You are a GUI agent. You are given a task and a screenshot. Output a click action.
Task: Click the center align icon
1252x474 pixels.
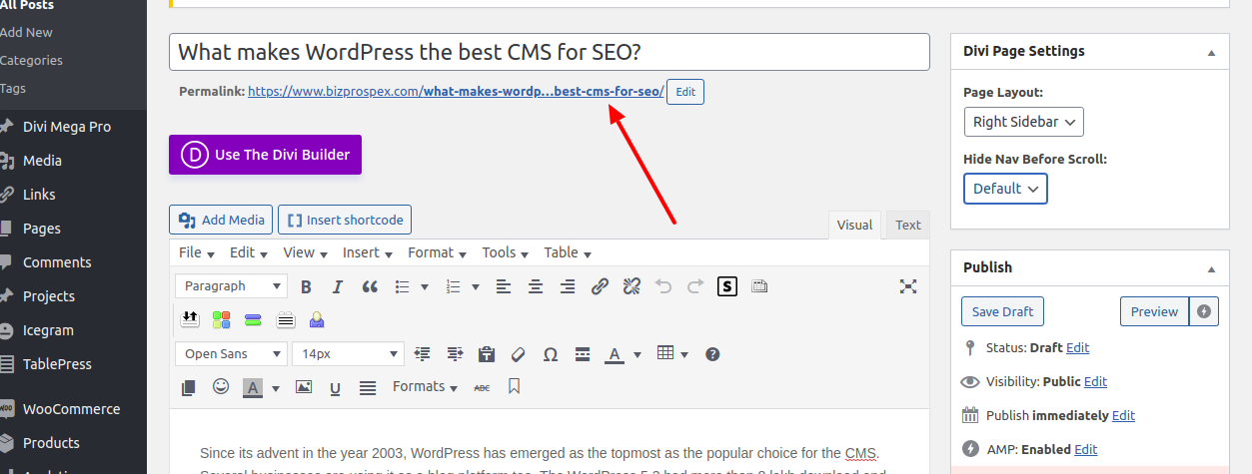pyautogui.click(x=536, y=286)
